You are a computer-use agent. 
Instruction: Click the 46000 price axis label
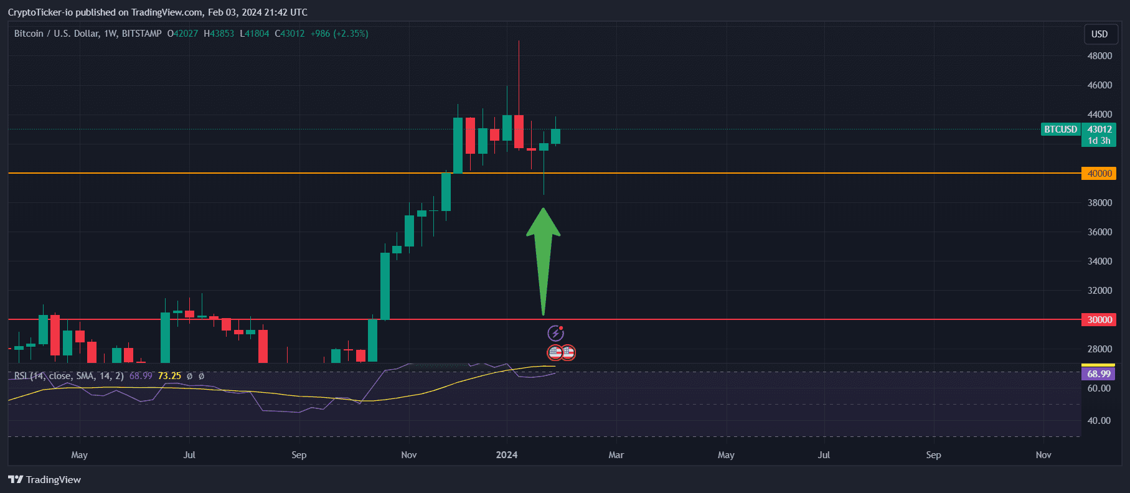point(1099,85)
